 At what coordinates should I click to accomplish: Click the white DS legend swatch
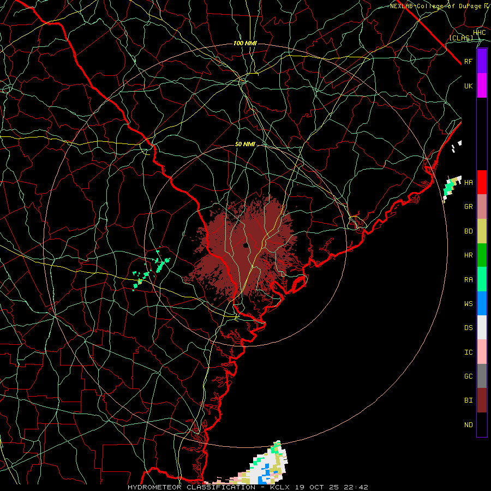point(482,327)
